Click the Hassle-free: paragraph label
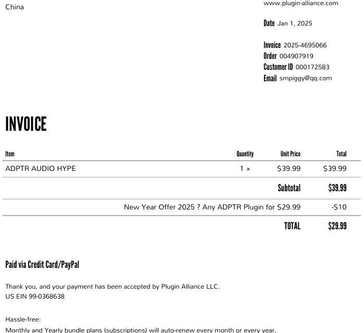364x333 pixels. coord(23,319)
